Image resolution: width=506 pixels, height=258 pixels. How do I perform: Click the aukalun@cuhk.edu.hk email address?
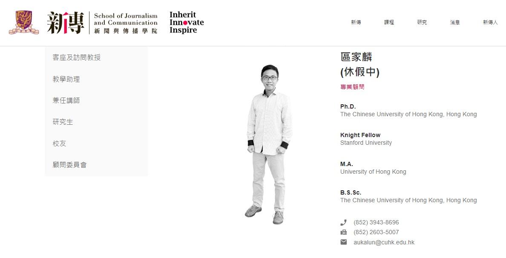384,242
